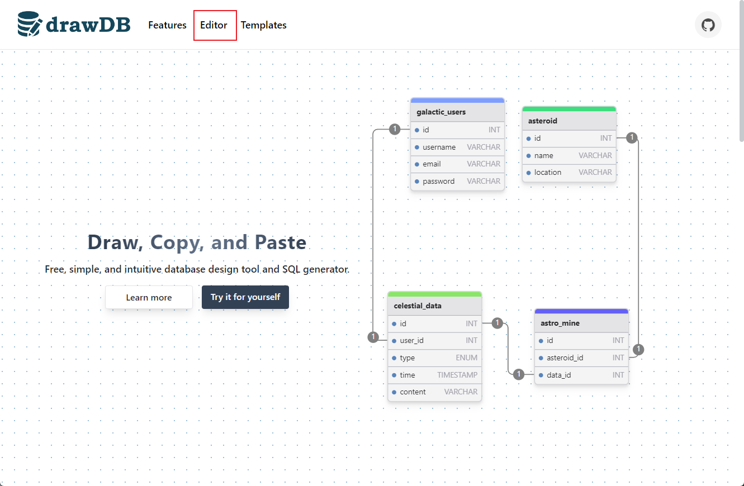Select the celestial_data table header

(x=434, y=306)
